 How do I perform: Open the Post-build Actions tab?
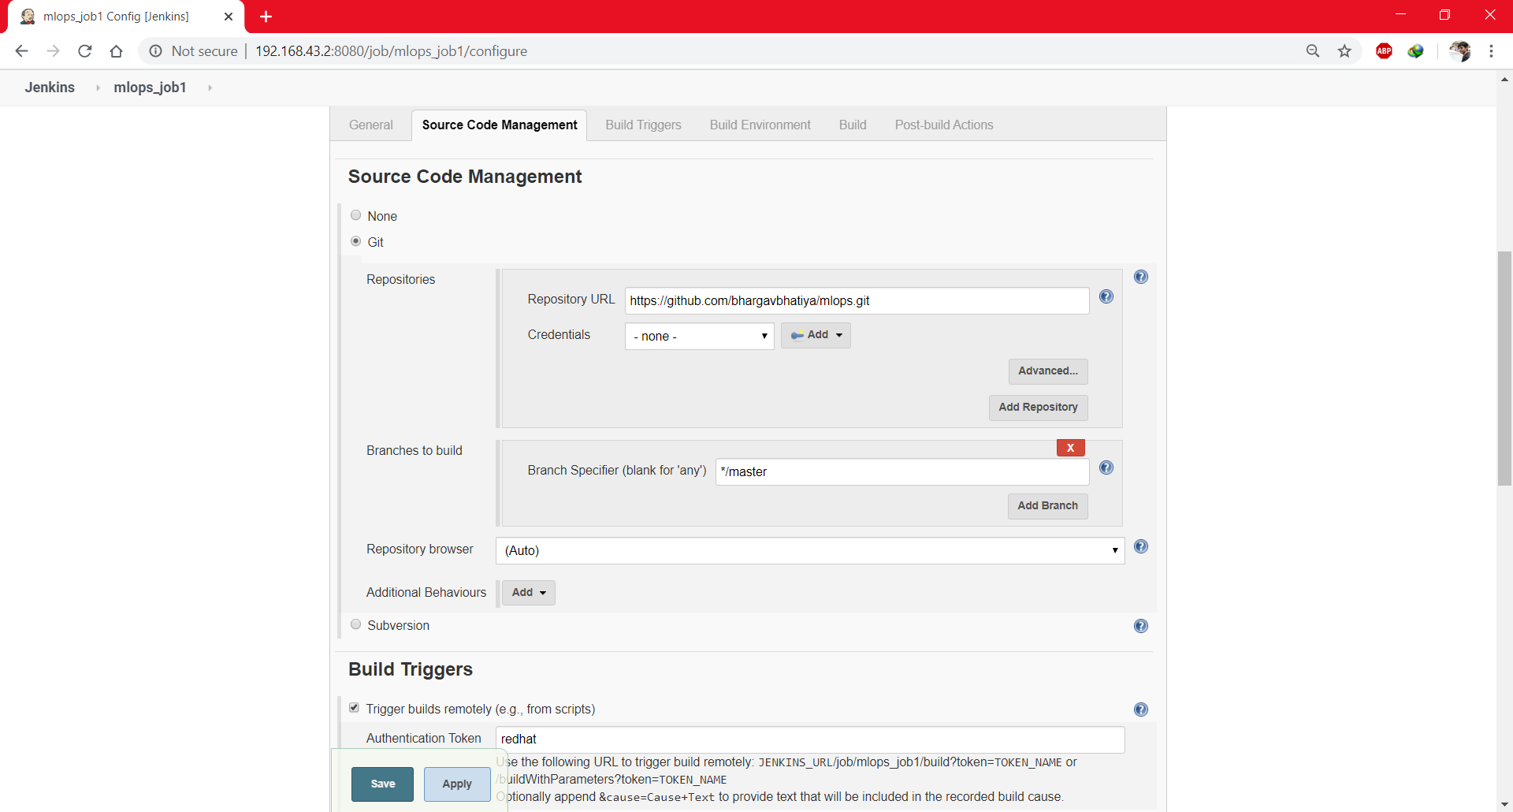click(x=943, y=125)
